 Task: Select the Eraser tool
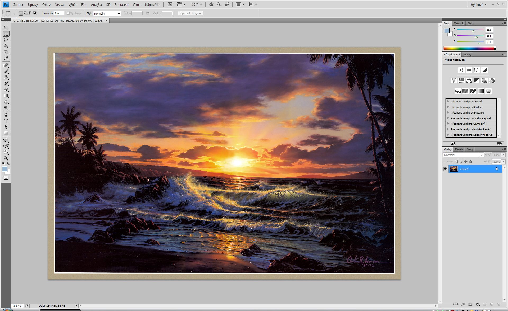(6, 89)
